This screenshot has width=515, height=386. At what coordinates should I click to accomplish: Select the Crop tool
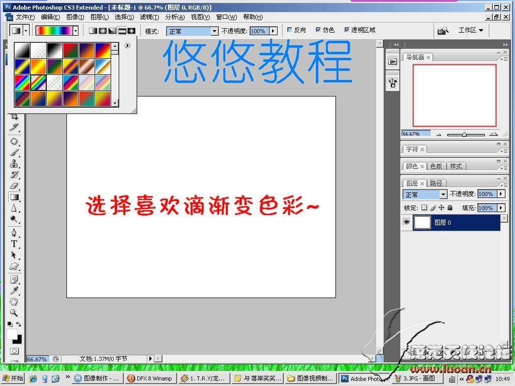15,117
